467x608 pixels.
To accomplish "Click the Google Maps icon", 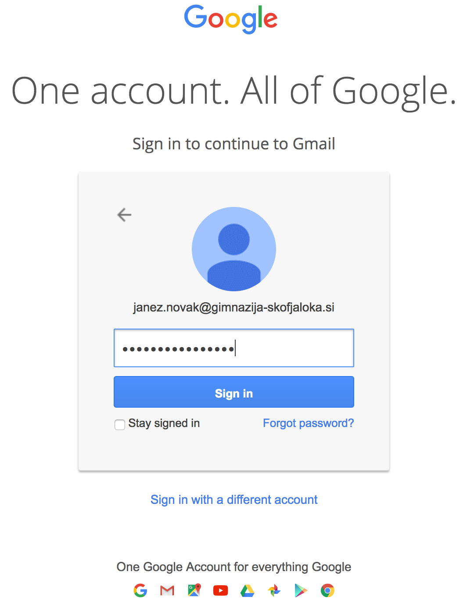I will click(194, 590).
